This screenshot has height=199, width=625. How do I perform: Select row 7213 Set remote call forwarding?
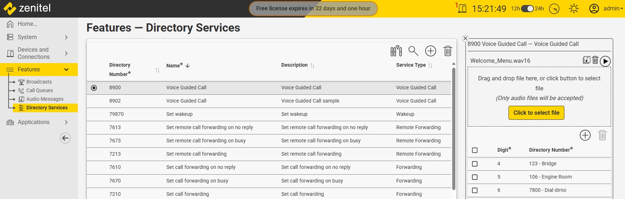click(269, 154)
